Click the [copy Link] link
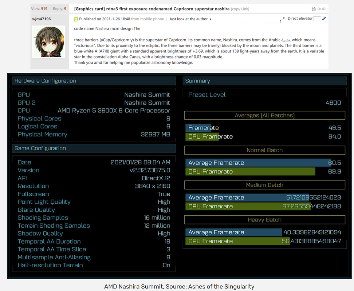The width and height of the screenshot is (354, 291). (x=240, y=9)
